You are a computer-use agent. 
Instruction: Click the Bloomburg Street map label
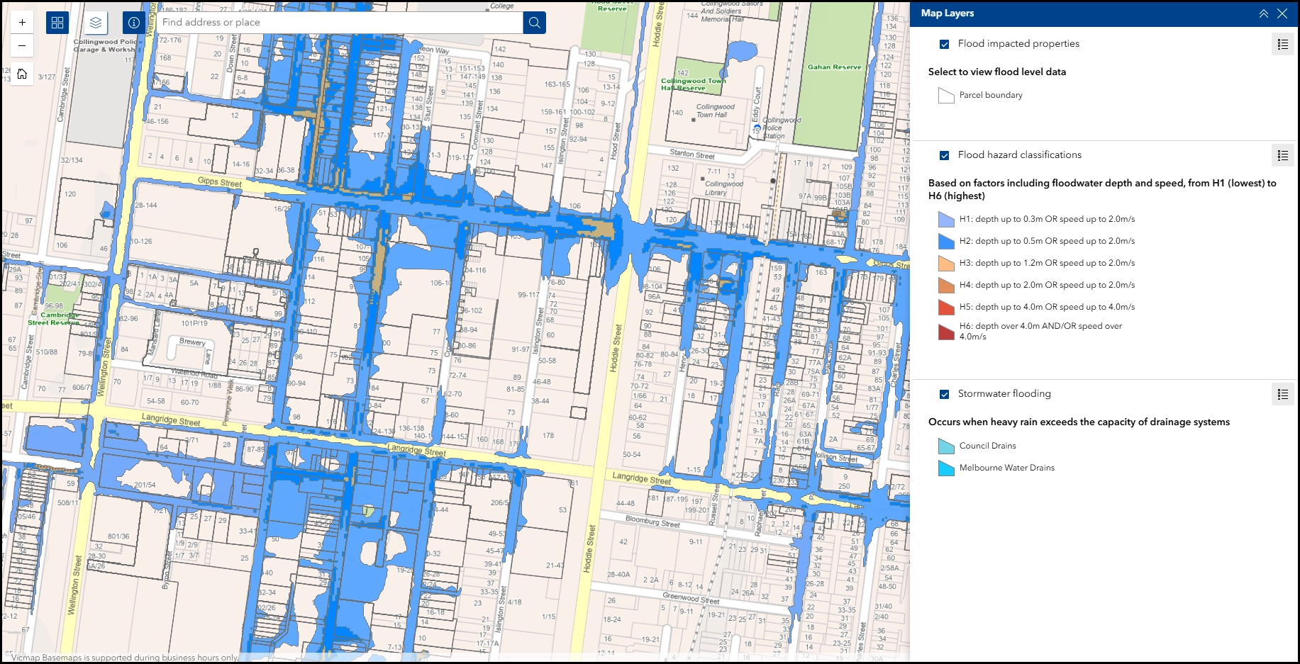coord(652,522)
